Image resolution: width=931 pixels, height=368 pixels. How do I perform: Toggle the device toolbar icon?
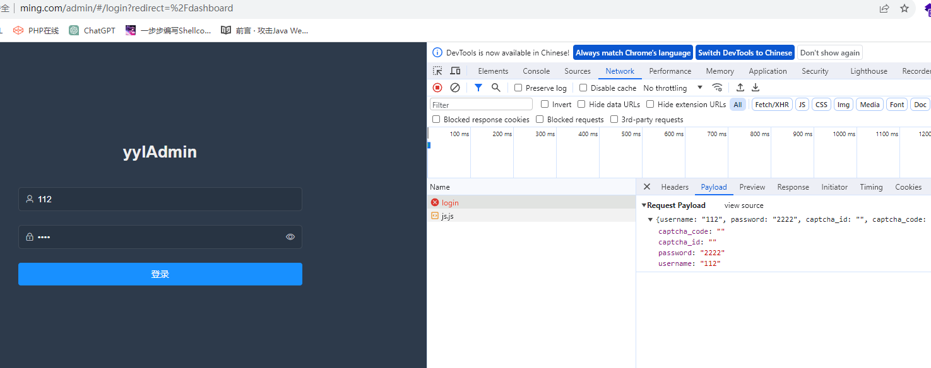click(455, 71)
